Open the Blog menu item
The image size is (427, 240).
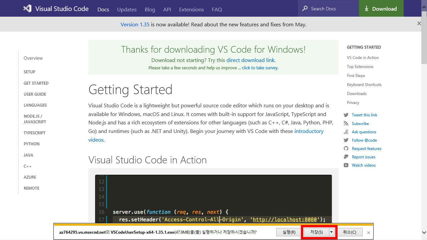pyautogui.click(x=150, y=9)
